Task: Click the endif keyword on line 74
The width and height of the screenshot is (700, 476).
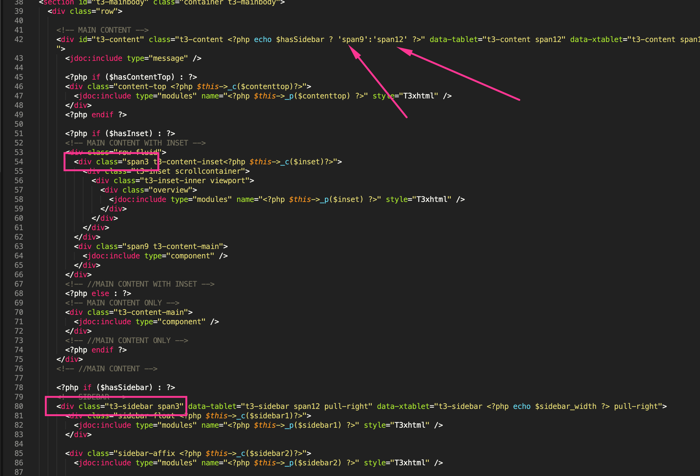Action: pos(102,350)
